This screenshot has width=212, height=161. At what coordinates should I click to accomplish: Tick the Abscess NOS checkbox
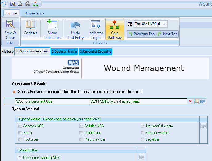(x=20, y=126)
